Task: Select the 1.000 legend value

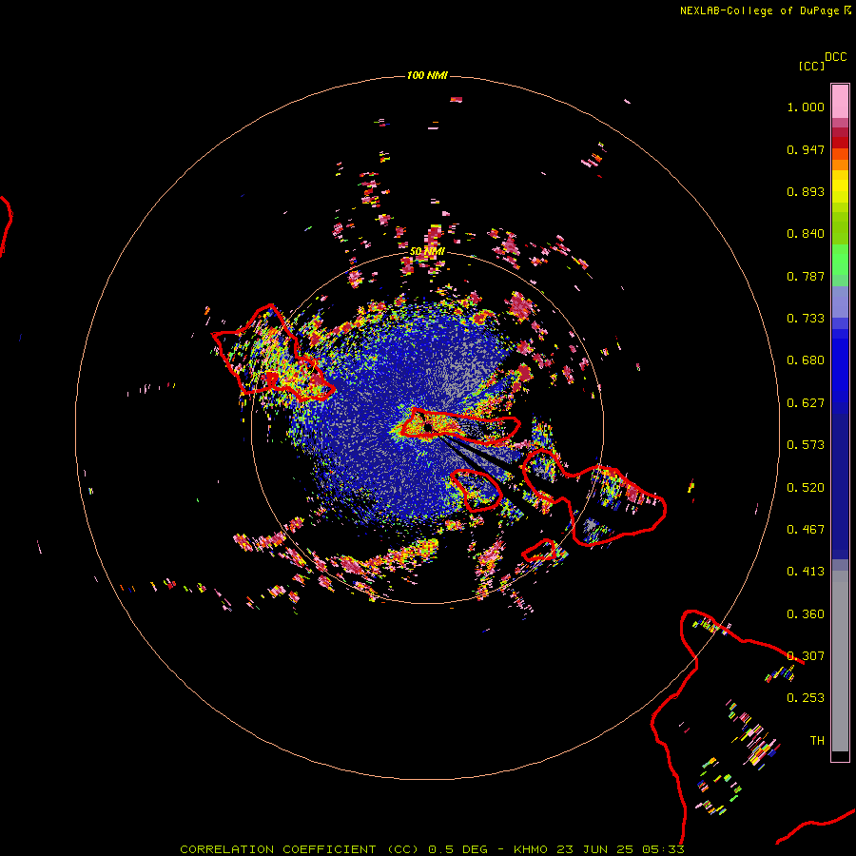Action: [x=806, y=107]
